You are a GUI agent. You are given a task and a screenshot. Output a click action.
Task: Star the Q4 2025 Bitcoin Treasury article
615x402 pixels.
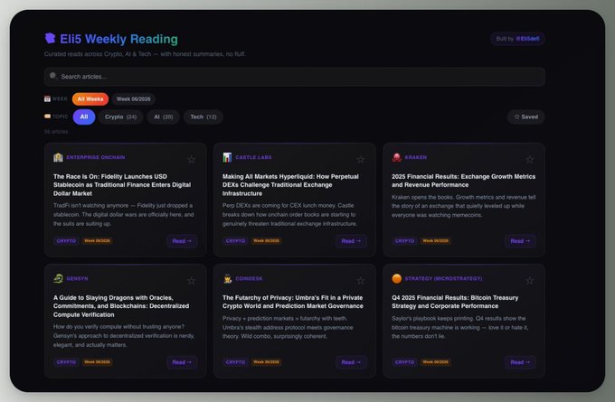529,281
